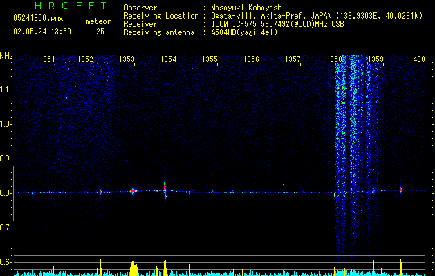Click the 0.9 kHz axis label

(6, 159)
